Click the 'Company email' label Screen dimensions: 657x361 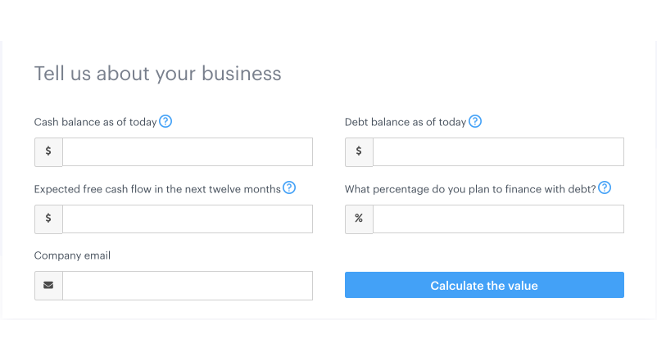tap(72, 255)
